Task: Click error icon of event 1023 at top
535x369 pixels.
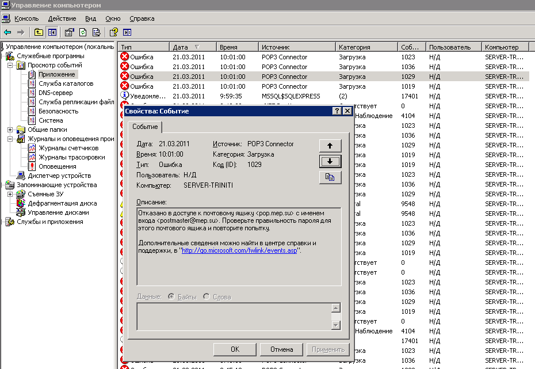Action: [x=124, y=56]
